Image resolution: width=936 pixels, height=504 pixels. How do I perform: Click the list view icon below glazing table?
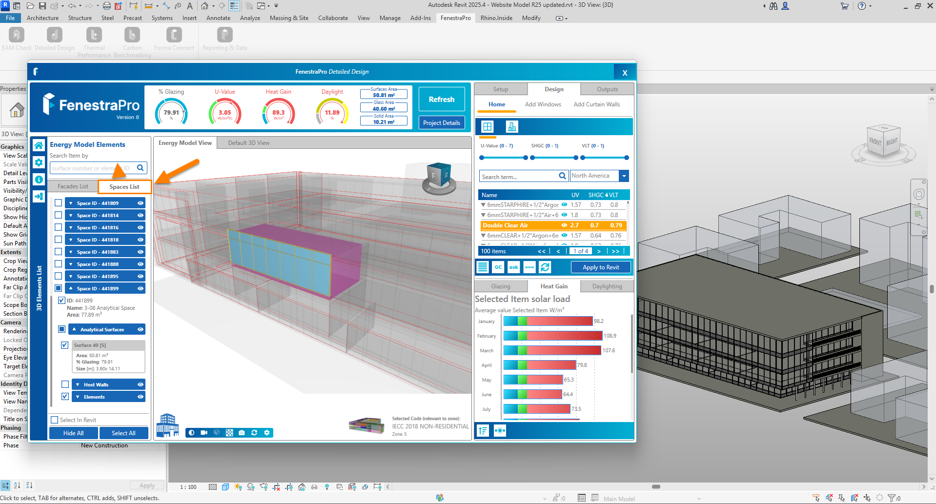483,267
